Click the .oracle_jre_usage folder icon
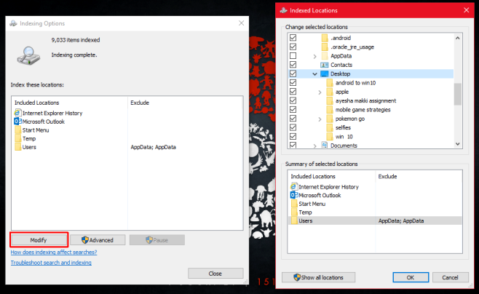479x294 pixels. (x=325, y=47)
